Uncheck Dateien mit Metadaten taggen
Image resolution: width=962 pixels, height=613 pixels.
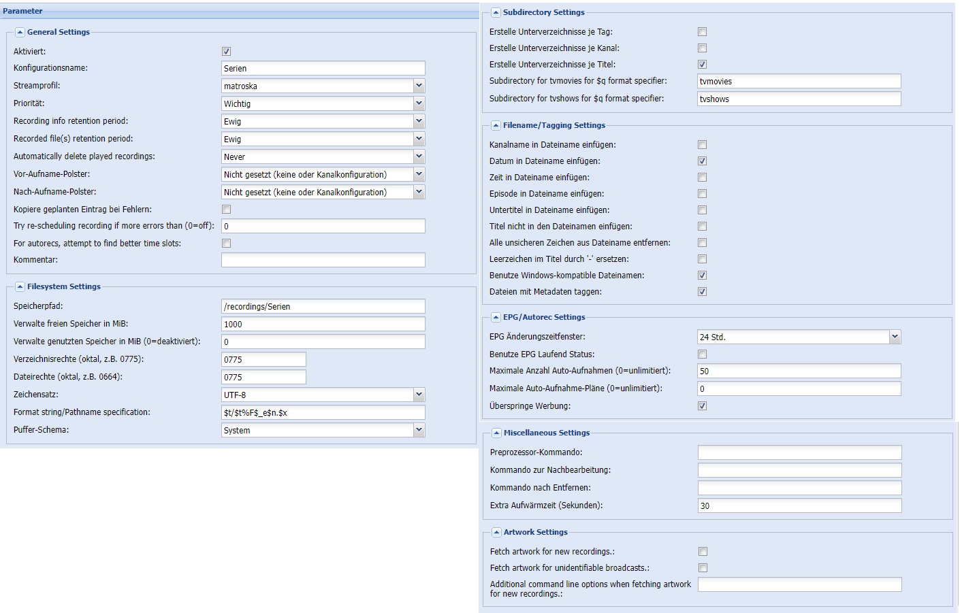point(702,291)
